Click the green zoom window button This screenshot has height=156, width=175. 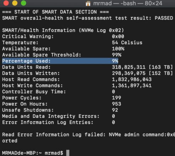click(x=23, y=3)
